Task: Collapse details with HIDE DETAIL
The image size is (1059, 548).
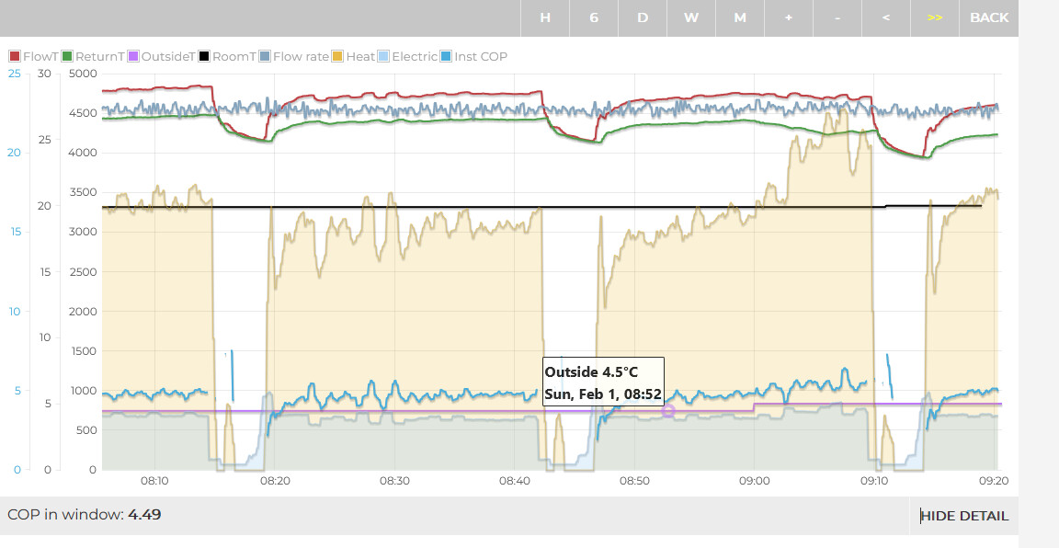Action: 964,516
